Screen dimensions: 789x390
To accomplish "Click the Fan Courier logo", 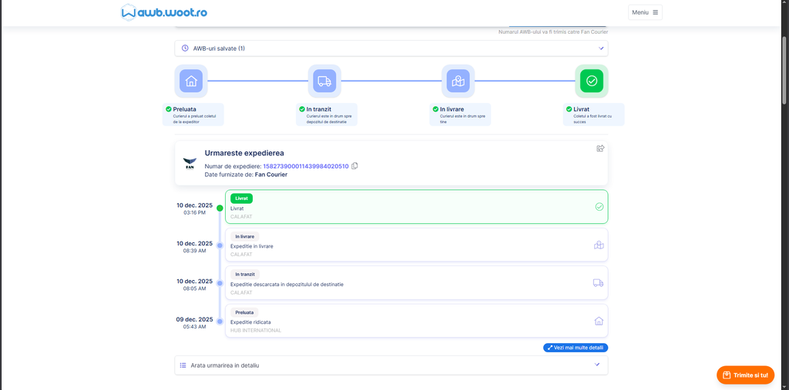I will [x=190, y=164].
